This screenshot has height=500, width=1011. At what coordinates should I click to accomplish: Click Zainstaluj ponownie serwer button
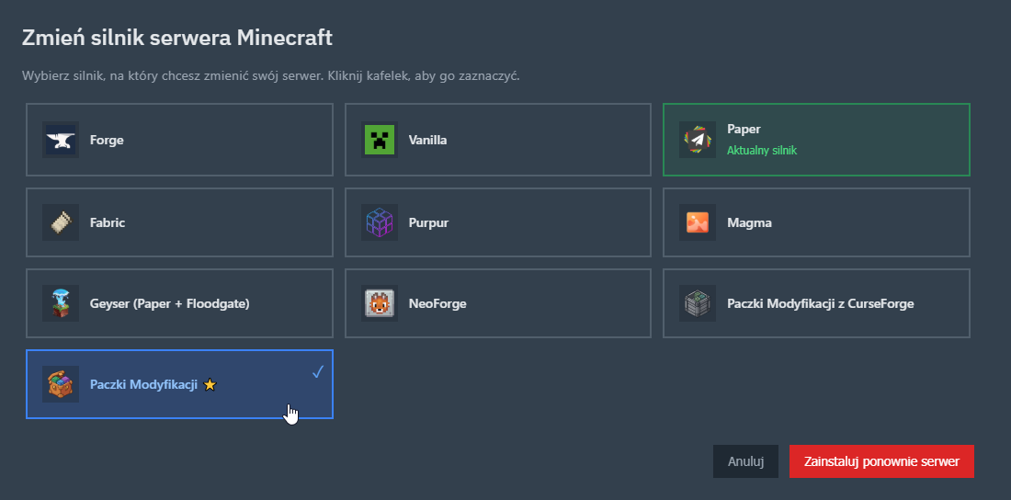881,461
